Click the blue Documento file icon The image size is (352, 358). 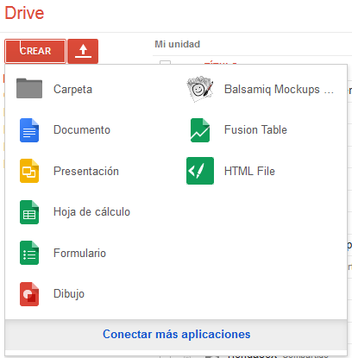coord(29,130)
